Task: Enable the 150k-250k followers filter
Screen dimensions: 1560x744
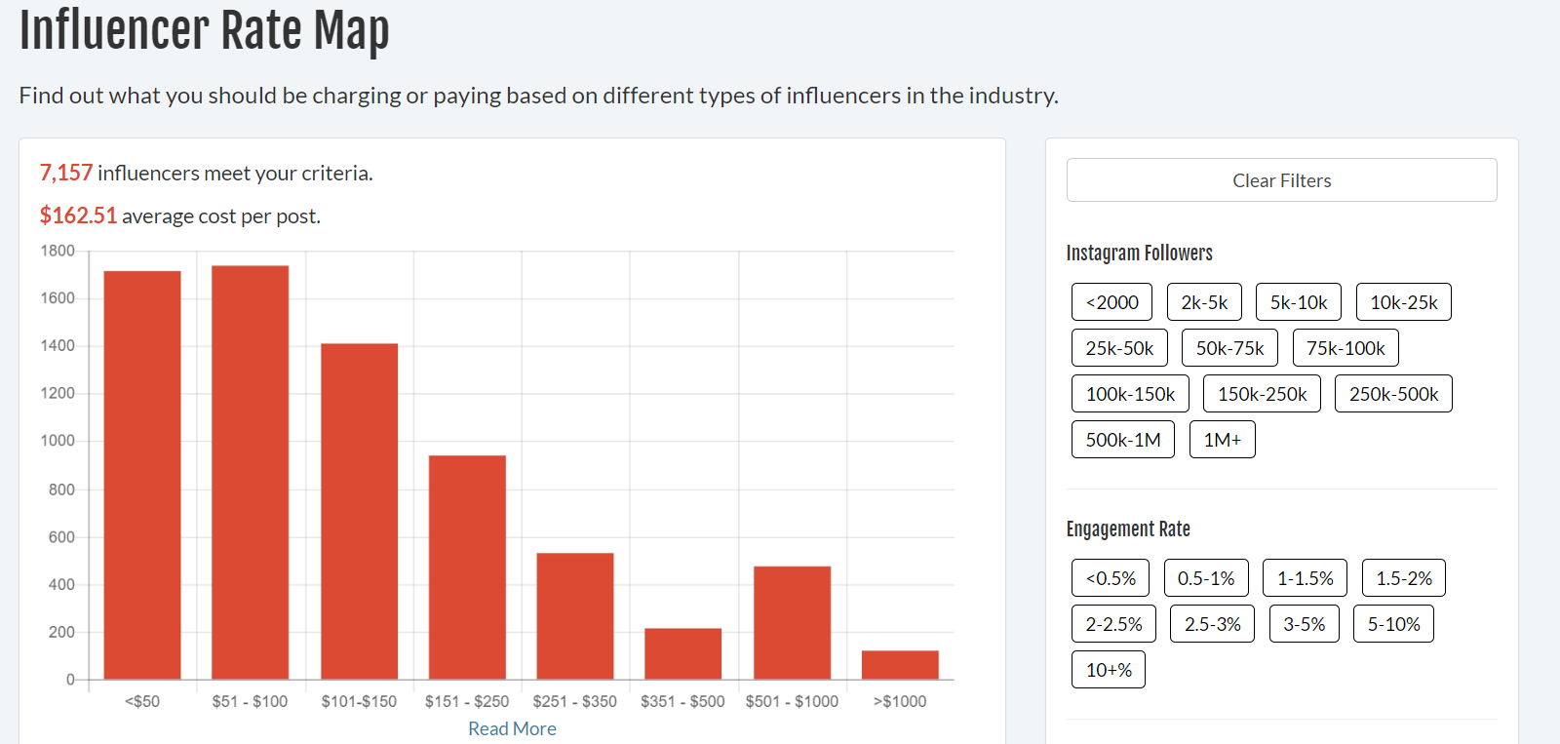Action: [1262, 394]
